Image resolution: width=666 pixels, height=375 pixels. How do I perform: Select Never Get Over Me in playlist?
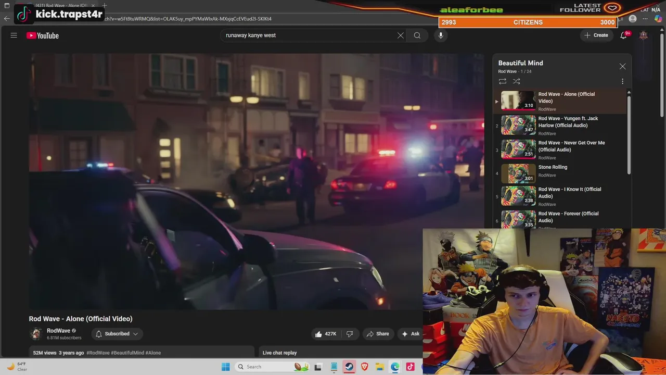(560, 149)
